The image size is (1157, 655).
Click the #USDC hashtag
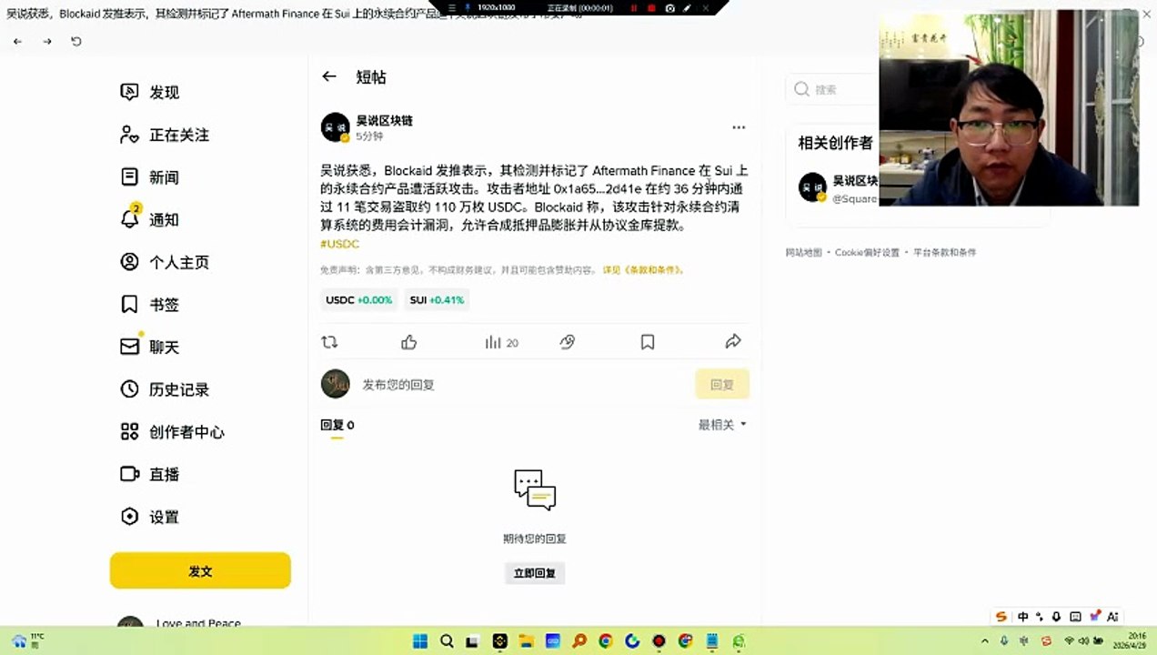340,244
